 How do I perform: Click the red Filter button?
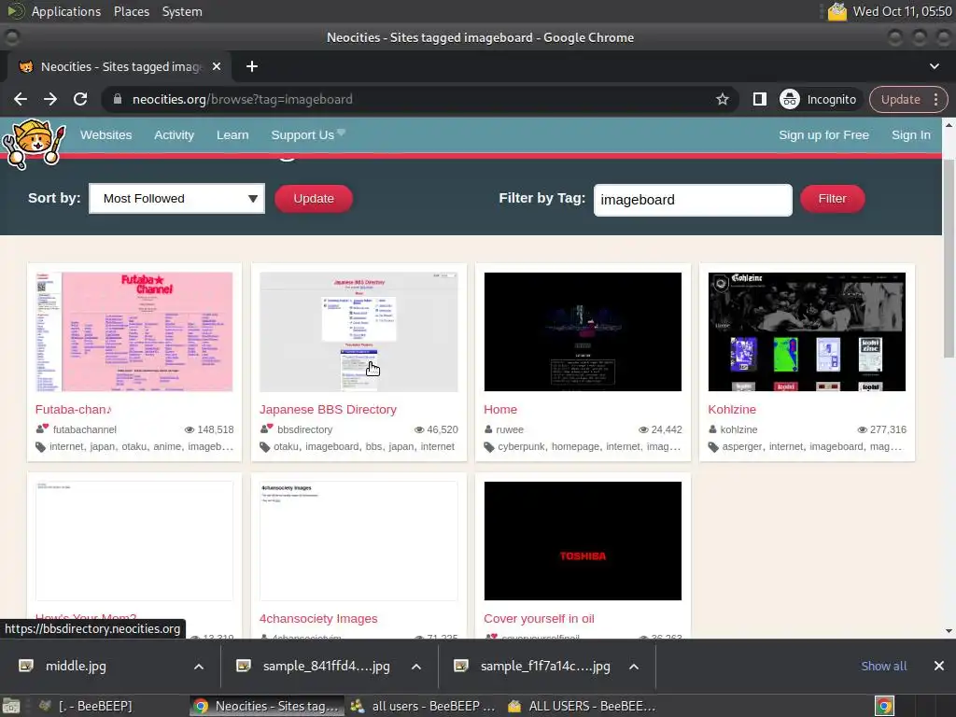832,199
